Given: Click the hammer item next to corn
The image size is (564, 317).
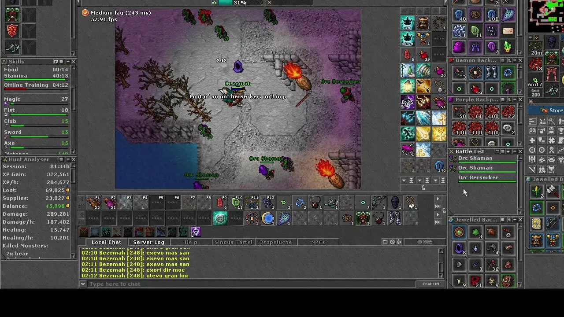Looking at the screenshot, I should (x=553, y=191).
